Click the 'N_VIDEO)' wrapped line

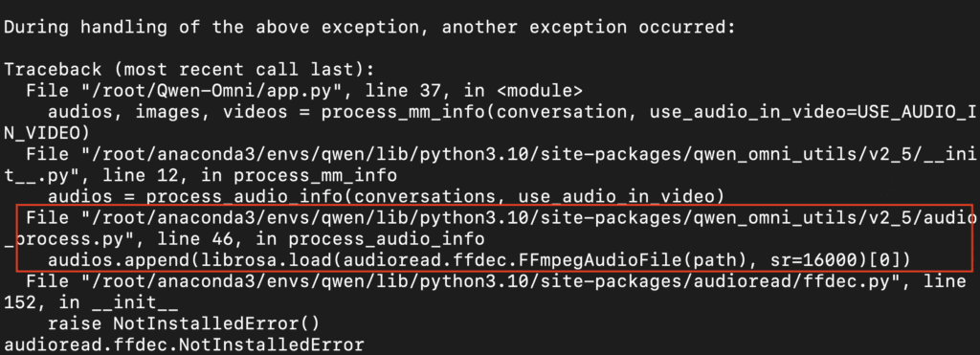[x=46, y=134]
